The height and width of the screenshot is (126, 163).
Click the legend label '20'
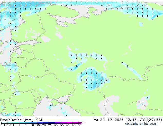[44, 125]
